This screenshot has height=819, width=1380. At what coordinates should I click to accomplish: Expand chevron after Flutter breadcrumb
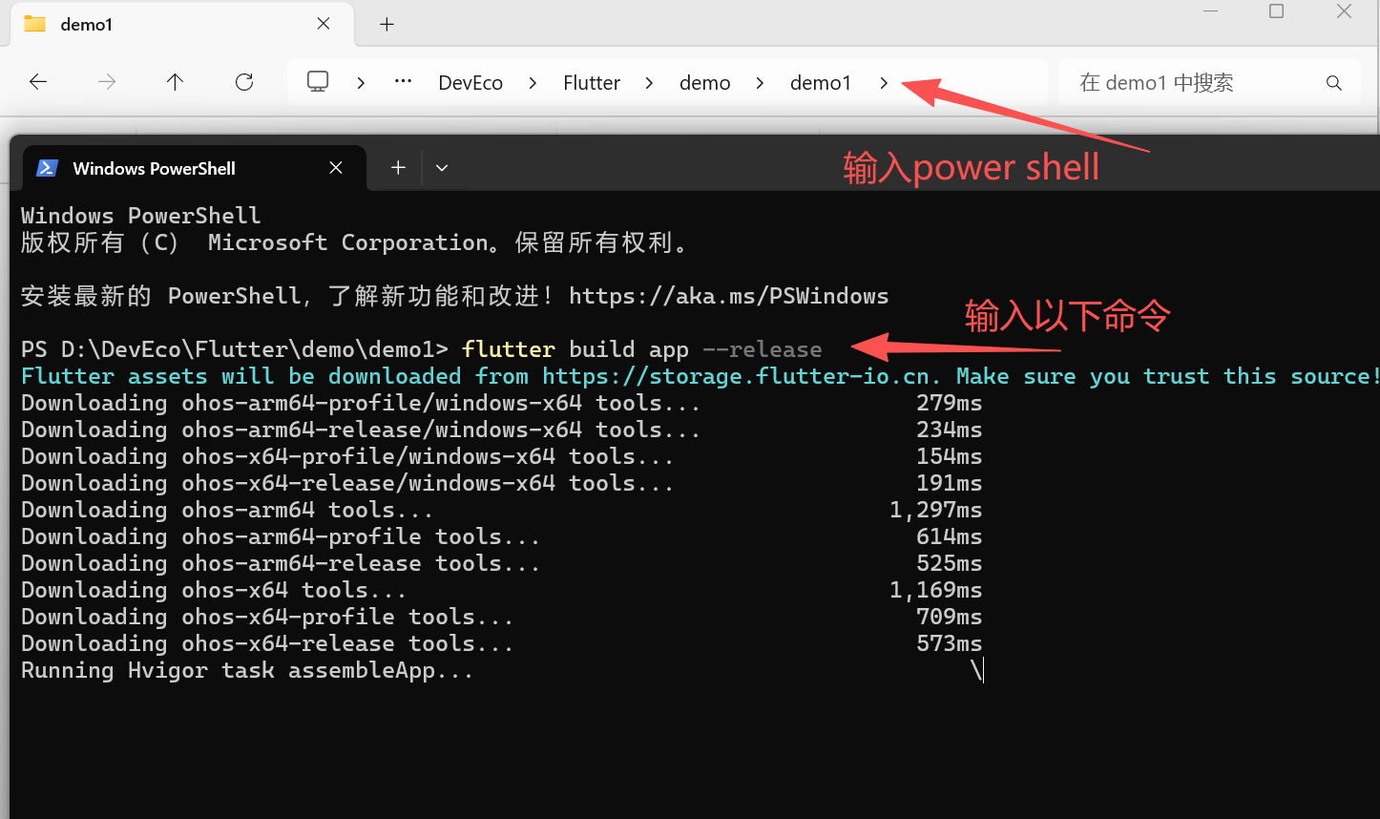click(x=649, y=83)
